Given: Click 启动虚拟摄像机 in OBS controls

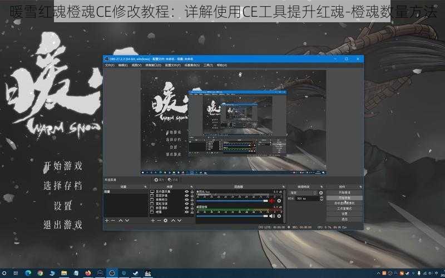Looking at the screenshot, I should [x=344, y=203].
